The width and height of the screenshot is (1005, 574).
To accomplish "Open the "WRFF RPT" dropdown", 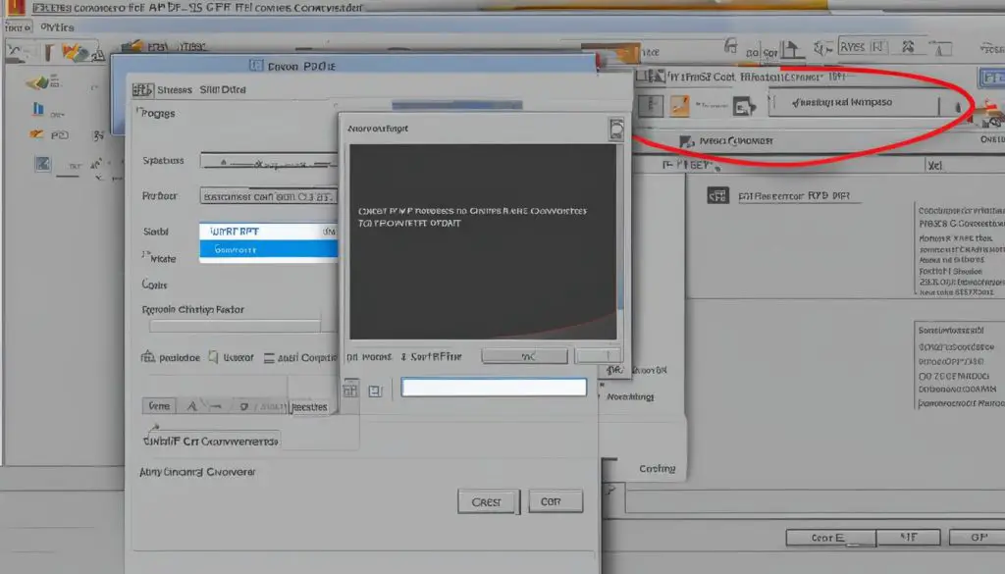I will 269,232.
